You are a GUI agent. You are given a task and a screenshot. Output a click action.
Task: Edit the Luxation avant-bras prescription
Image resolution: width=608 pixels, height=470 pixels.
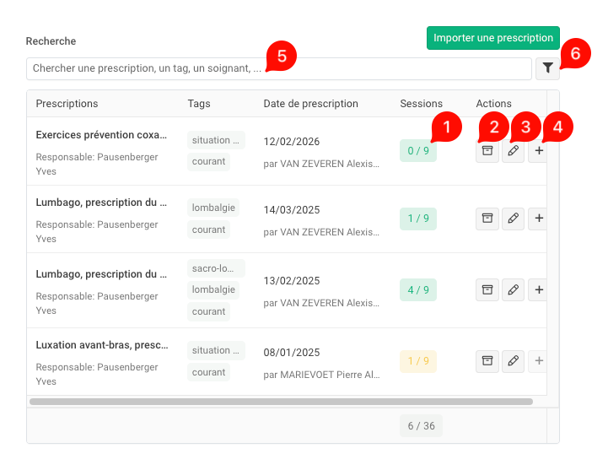tap(513, 361)
